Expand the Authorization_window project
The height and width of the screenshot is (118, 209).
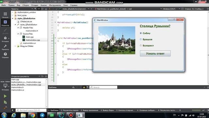point(13,12)
